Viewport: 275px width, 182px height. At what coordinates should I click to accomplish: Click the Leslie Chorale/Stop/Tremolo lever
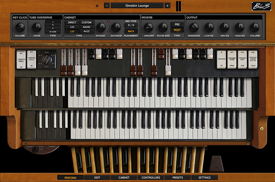pyautogui.click(x=35, y=149)
